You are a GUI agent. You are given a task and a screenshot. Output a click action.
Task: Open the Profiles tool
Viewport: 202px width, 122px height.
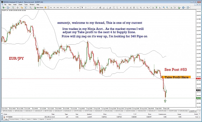[x=8, y=8]
